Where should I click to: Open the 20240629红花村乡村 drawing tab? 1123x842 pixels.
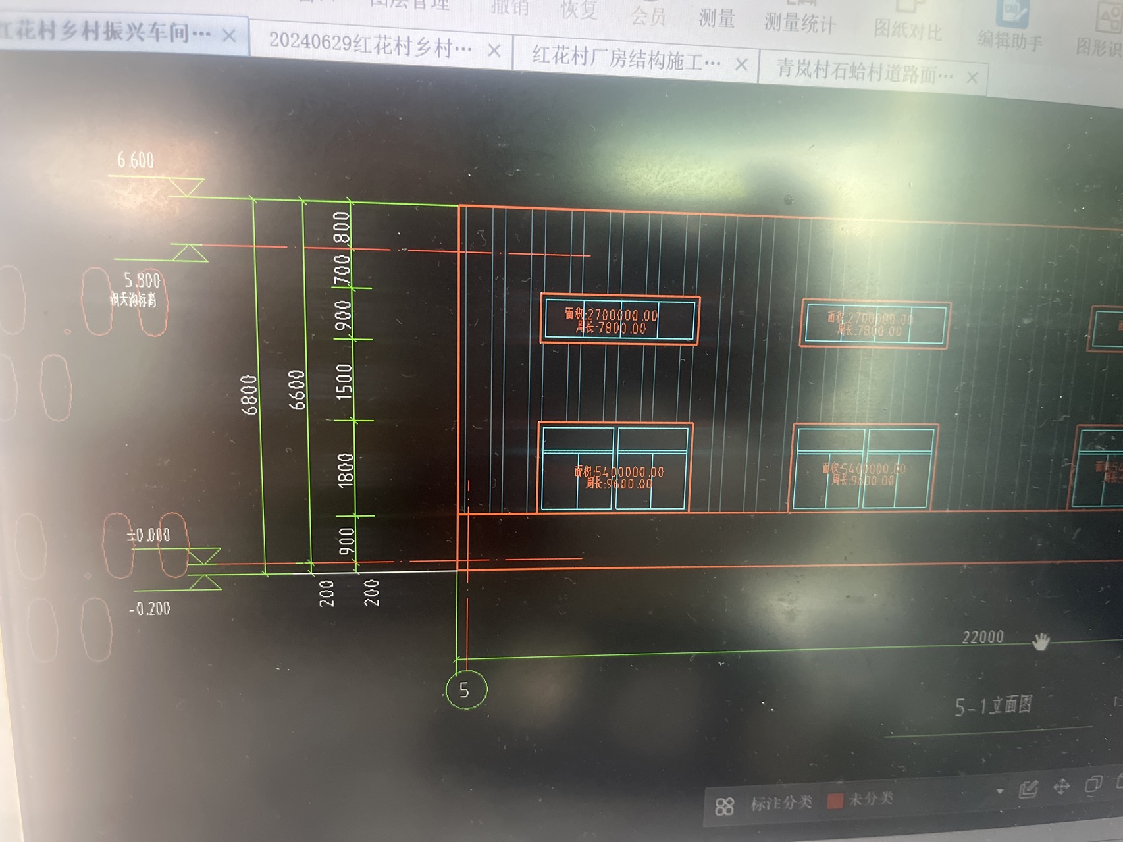(x=371, y=45)
